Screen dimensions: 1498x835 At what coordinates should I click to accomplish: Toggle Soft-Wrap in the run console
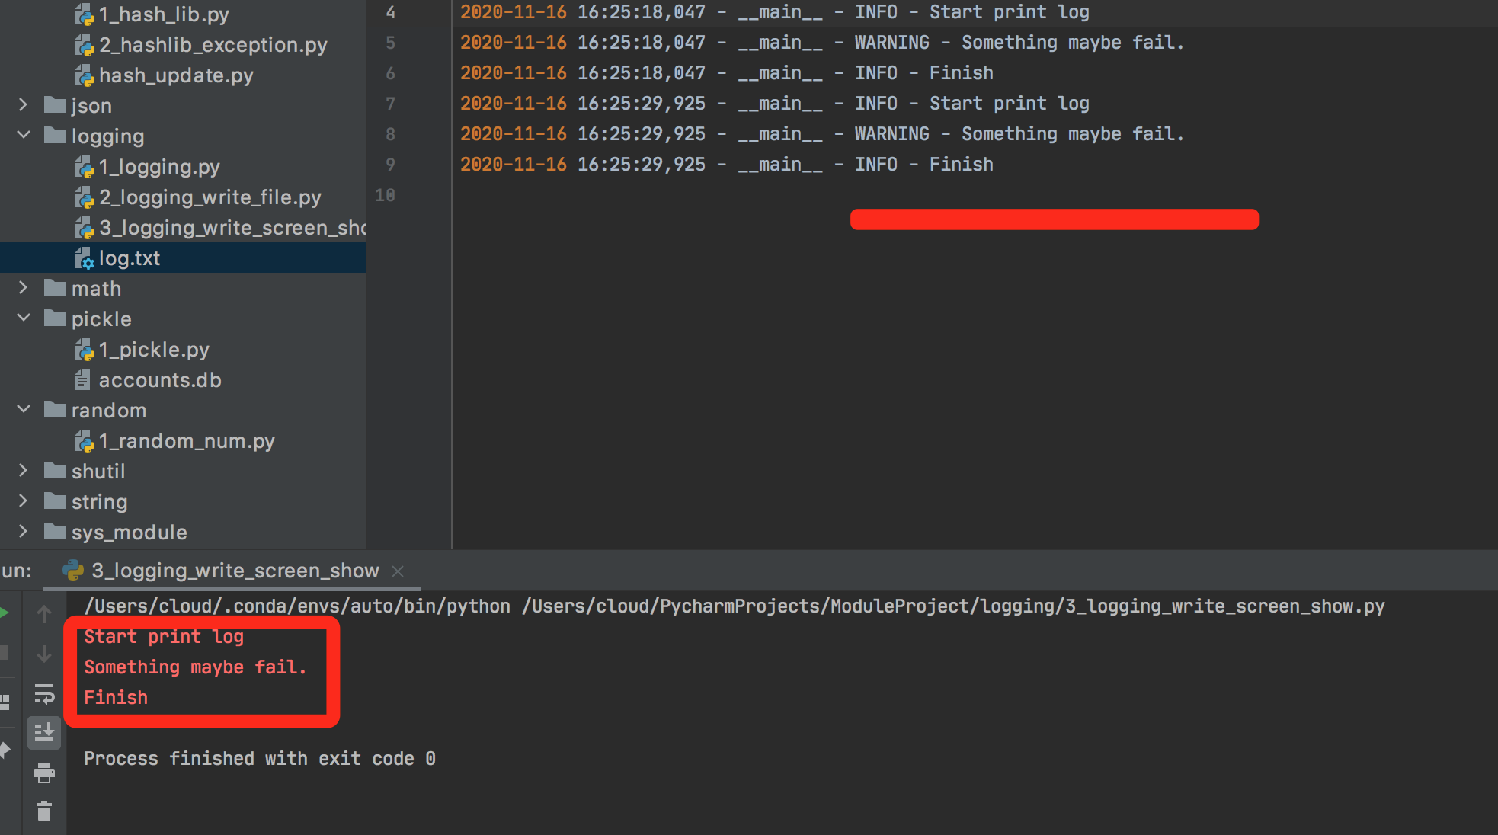tap(44, 694)
